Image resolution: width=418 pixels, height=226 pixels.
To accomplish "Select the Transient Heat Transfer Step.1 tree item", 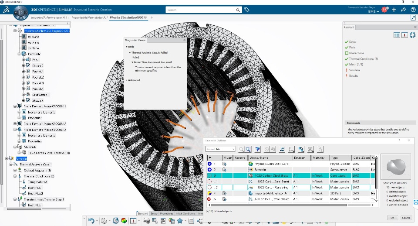I will tap(44, 199).
